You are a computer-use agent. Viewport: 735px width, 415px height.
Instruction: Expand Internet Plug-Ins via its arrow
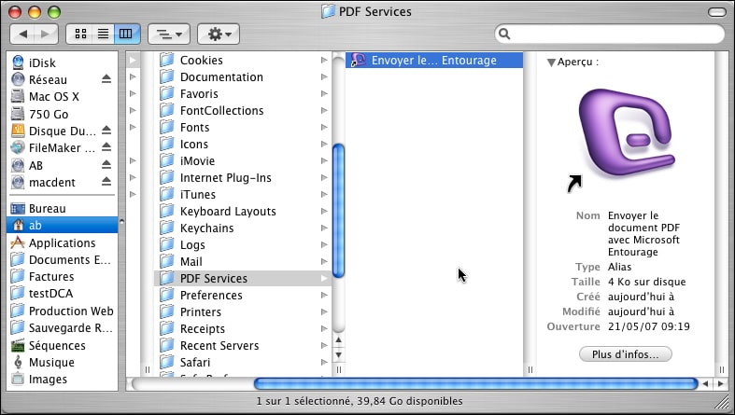point(324,178)
